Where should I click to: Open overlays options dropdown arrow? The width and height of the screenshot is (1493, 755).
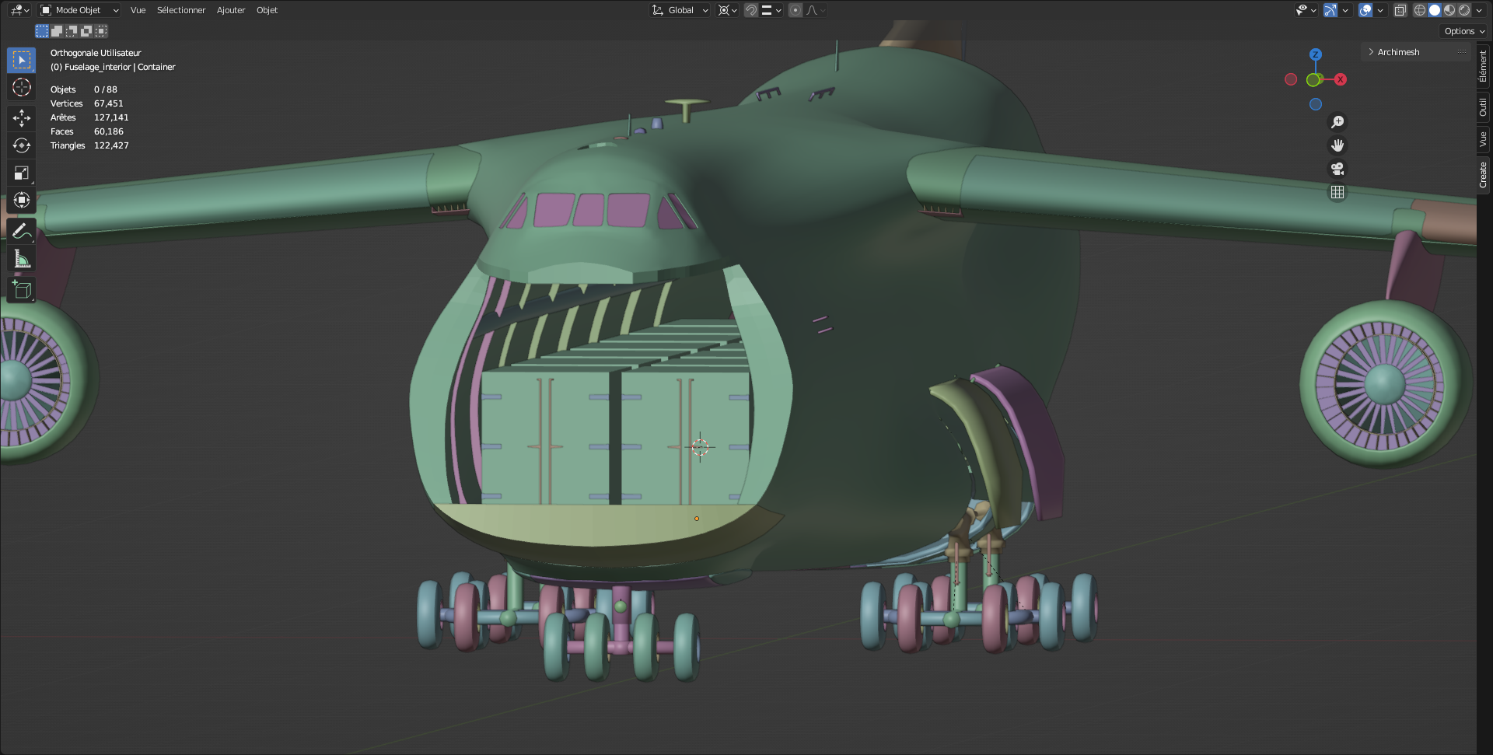(x=1380, y=10)
